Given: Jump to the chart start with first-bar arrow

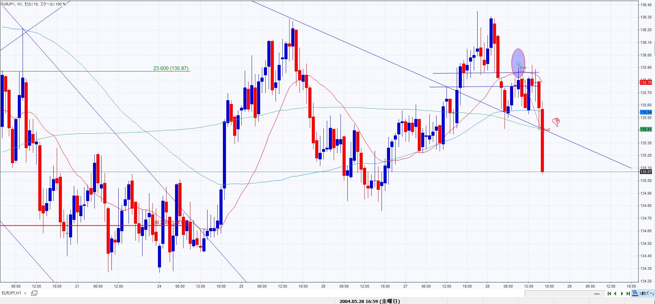Looking at the screenshot, I should point(609,293).
